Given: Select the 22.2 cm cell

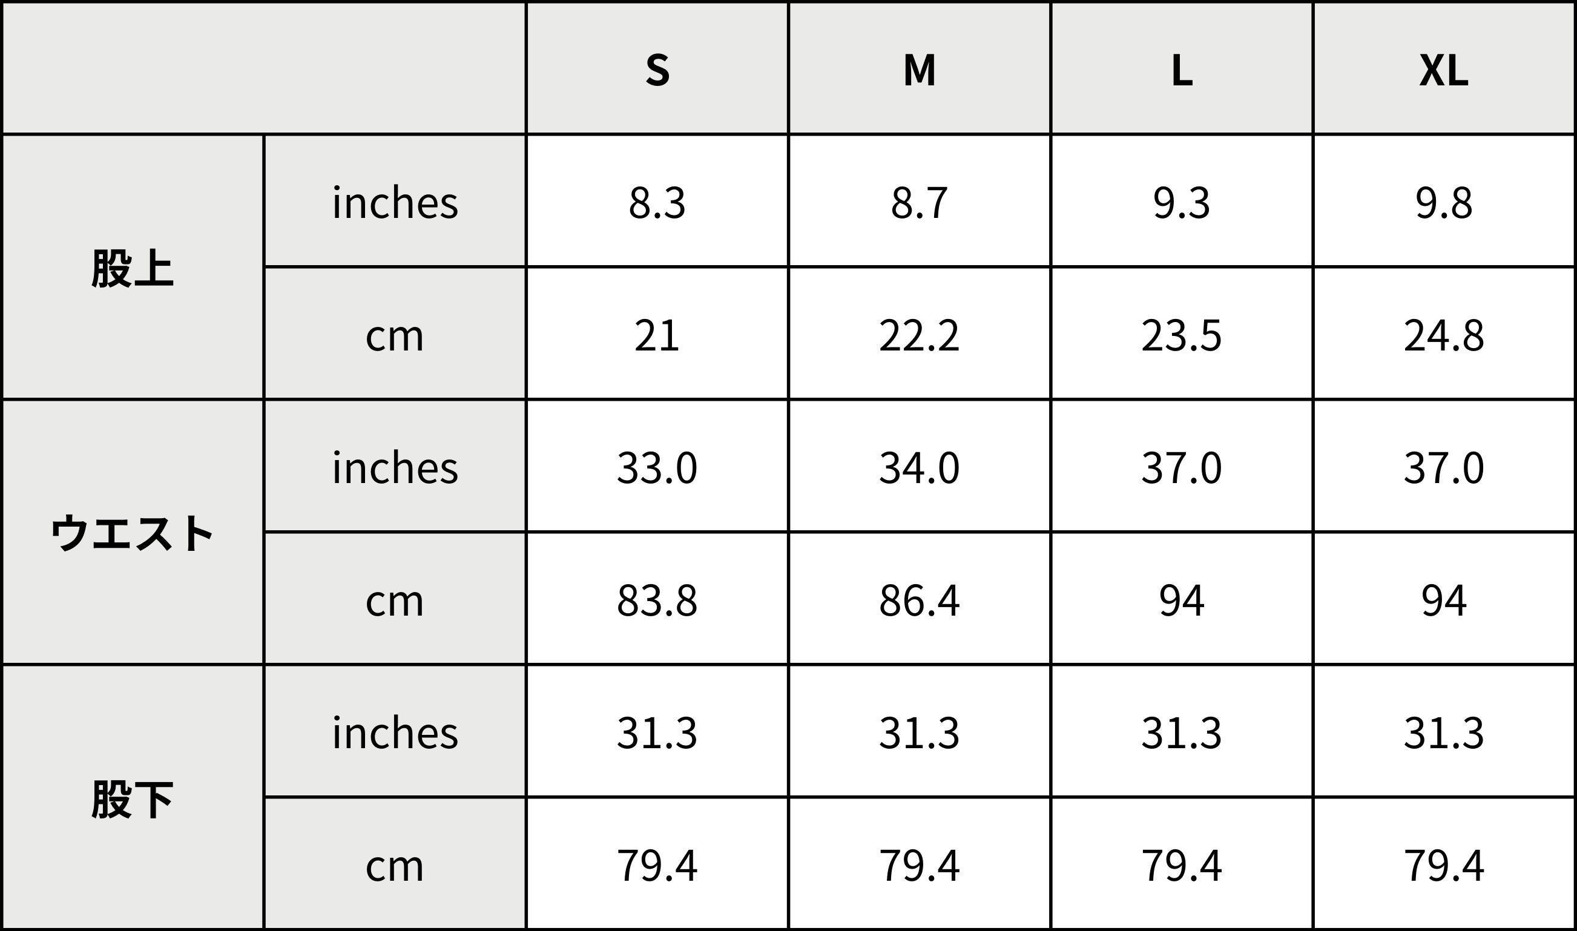Looking at the screenshot, I should tap(919, 335).
